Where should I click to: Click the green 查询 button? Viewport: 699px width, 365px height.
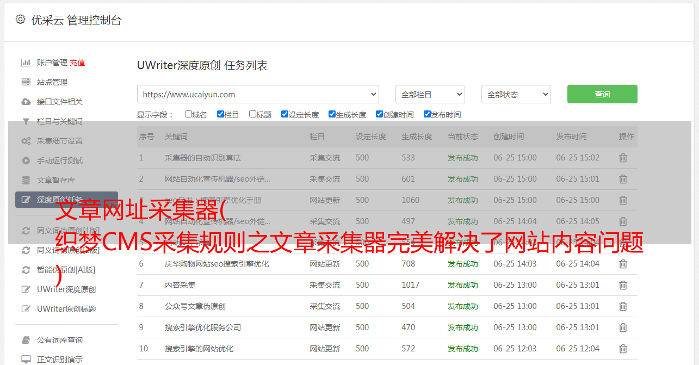[x=602, y=94]
